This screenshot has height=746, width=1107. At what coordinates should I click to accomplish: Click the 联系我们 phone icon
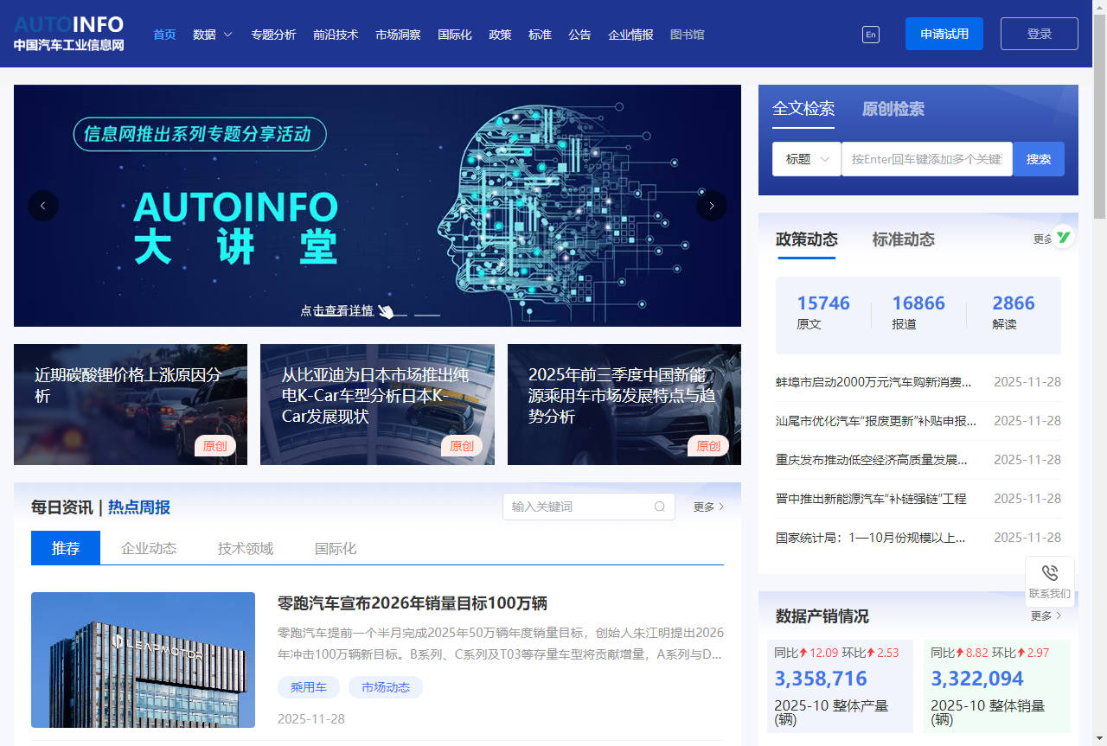point(1049,572)
